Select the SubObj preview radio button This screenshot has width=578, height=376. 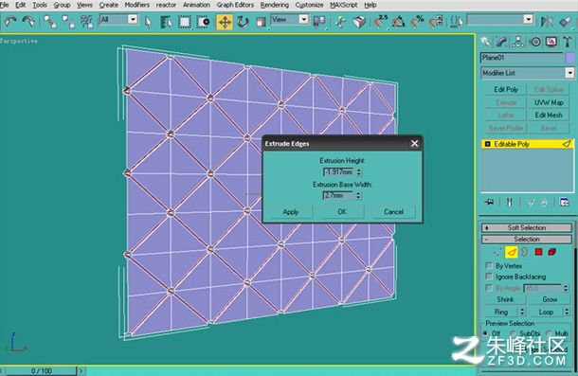pos(514,333)
